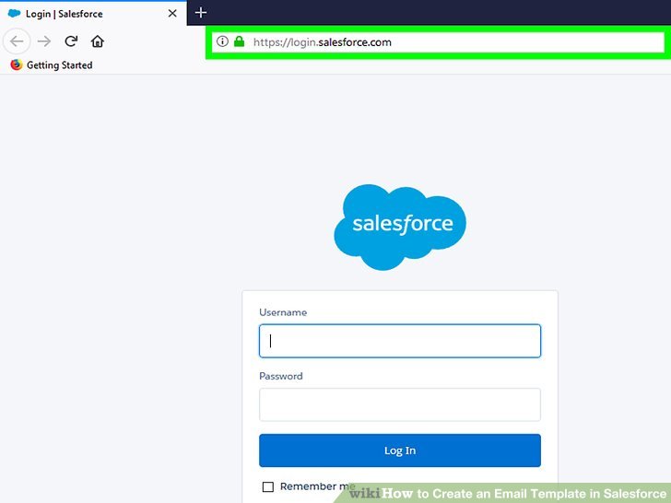Open a new tab with the plus icon

pyautogui.click(x=201, y=13)
